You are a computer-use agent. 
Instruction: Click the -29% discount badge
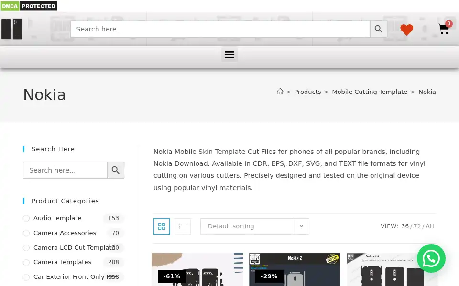click(x=269, y=276)
